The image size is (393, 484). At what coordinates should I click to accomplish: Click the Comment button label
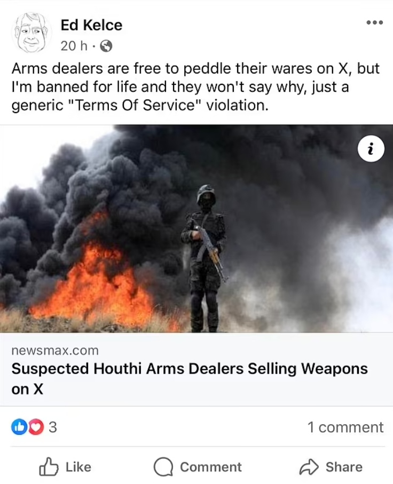pyautogui.click(x=211, y=467)
